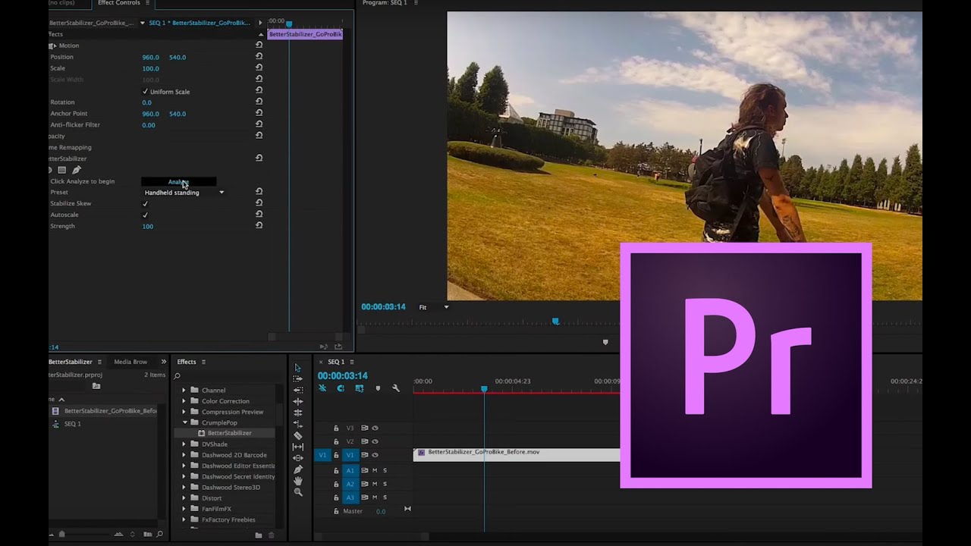Reset the Rotation parameter
Viewport: 971px width, 546px height.
point(259,102)
